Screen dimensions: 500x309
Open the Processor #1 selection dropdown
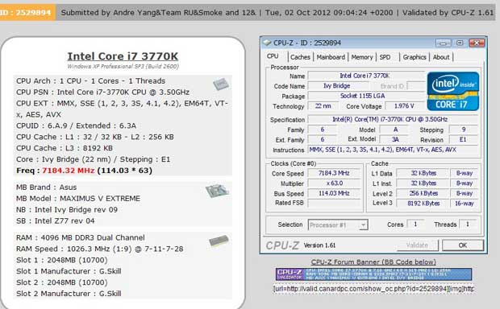click(338, 225)
